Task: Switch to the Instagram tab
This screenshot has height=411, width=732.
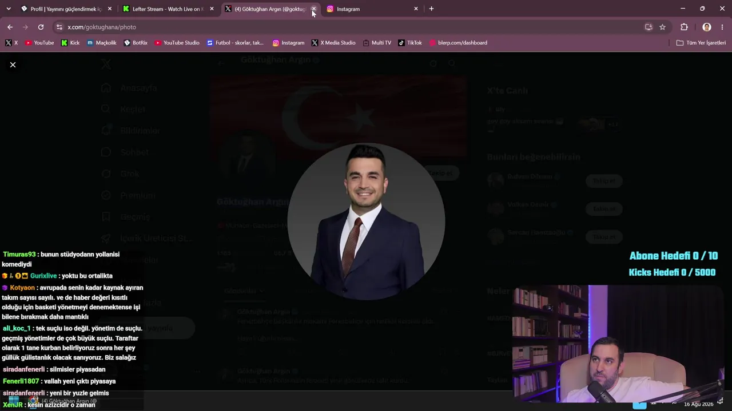Action: (372, 9)
